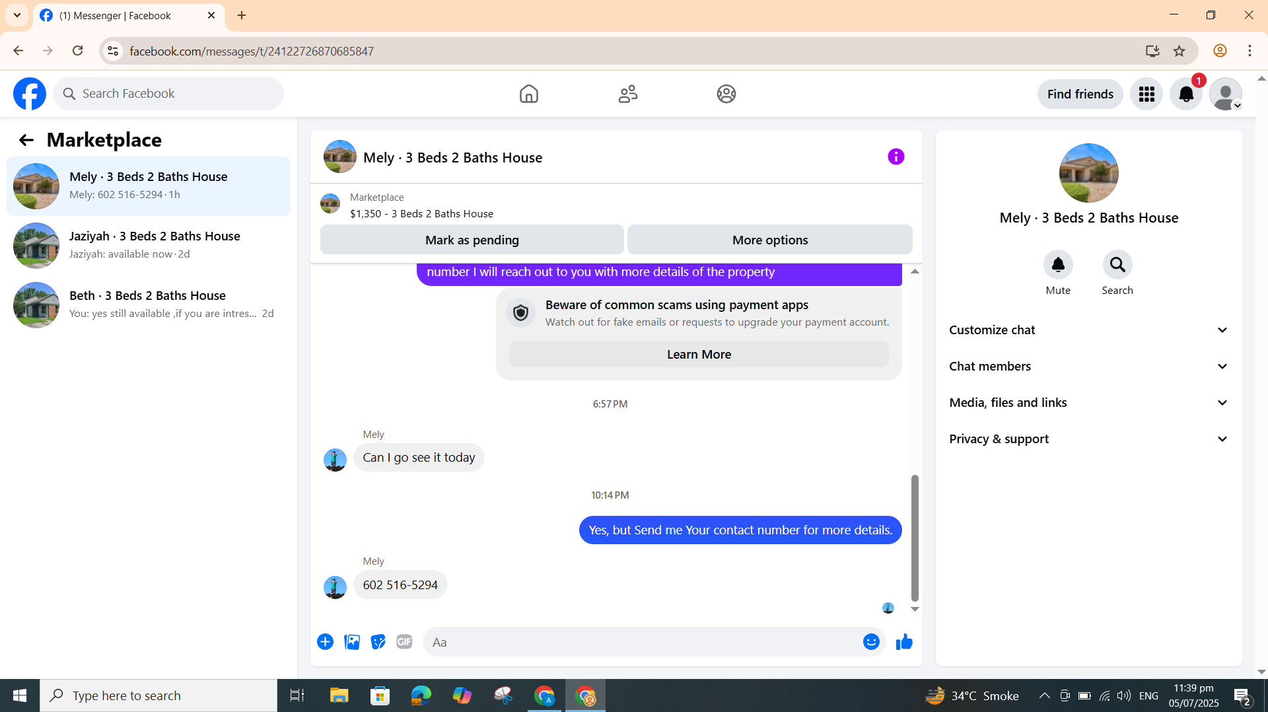Mute this conversation with the bell icon
This screenshot has width=1268, height=712.
[x=1058, y=265]
